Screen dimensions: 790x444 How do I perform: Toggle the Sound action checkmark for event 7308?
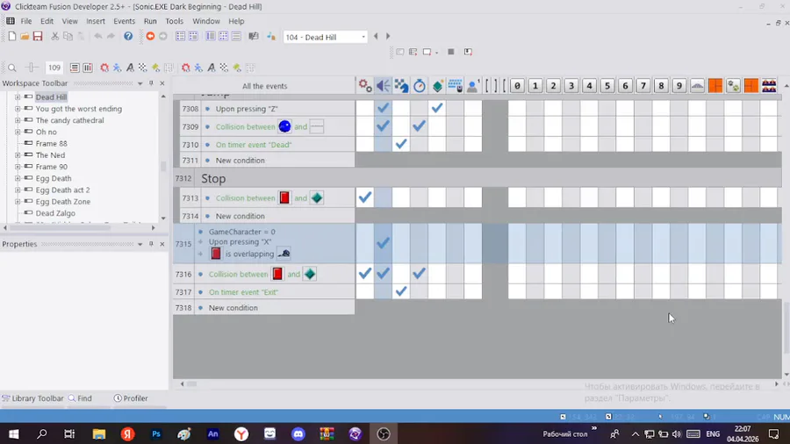tap(383, 108)
